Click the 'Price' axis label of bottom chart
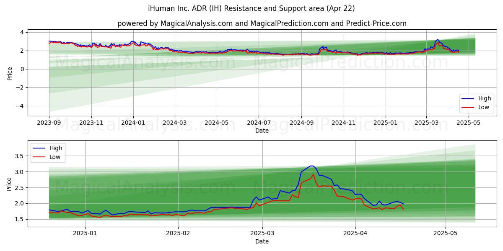The image size is (503, 251). pyautogui.click(x=10, y=183)
